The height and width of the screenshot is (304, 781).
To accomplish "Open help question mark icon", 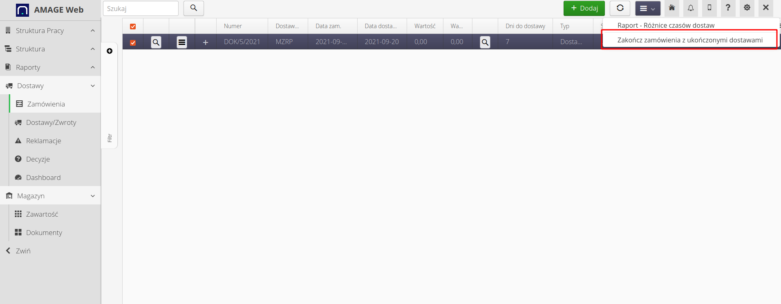I will [x=728, y=8].
